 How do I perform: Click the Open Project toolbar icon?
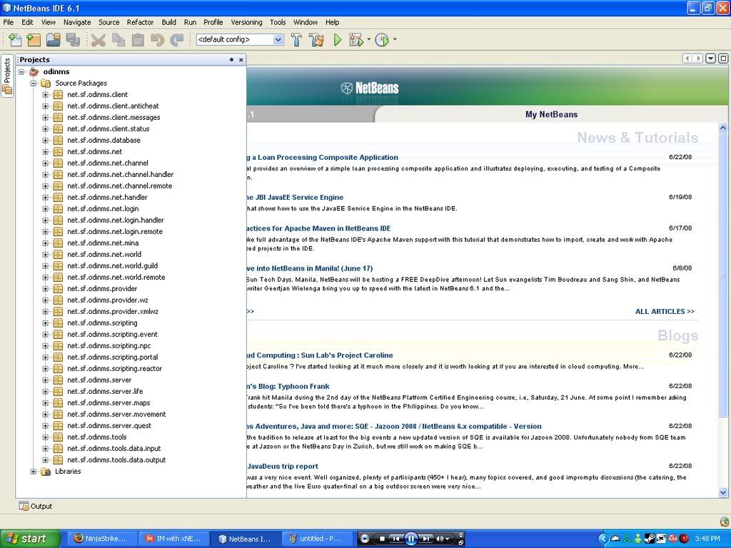pos(53,40)
